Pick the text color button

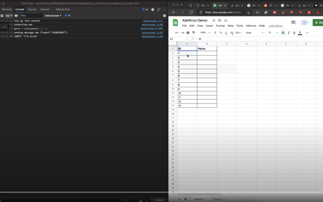coord(300,33)
